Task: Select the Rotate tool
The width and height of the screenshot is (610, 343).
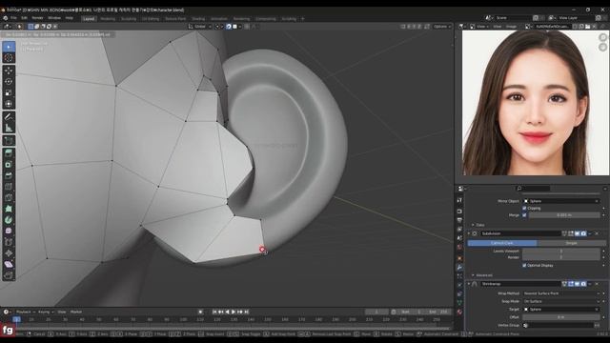Action: coord(9,82)
